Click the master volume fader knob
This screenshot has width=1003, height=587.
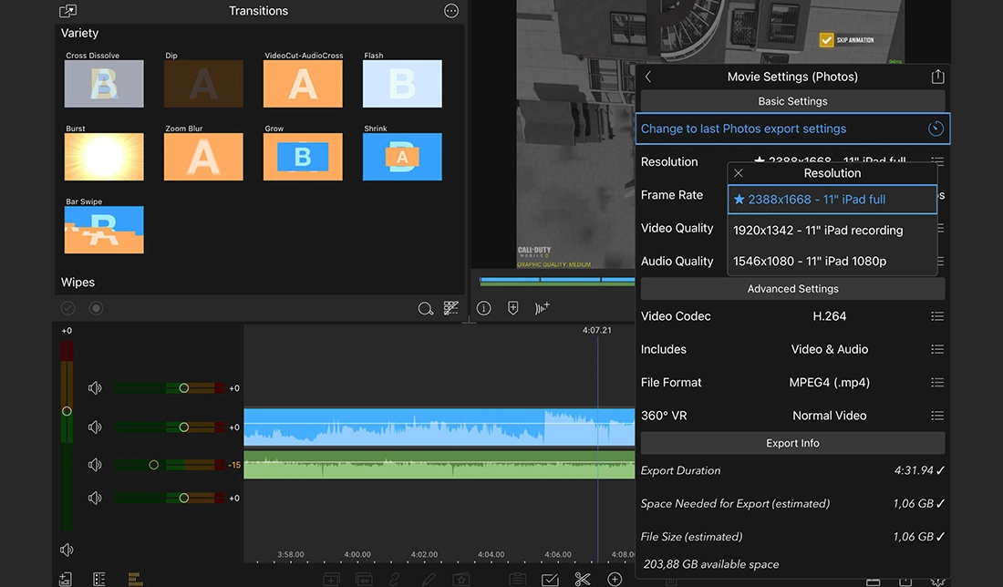tap(67, 411)
